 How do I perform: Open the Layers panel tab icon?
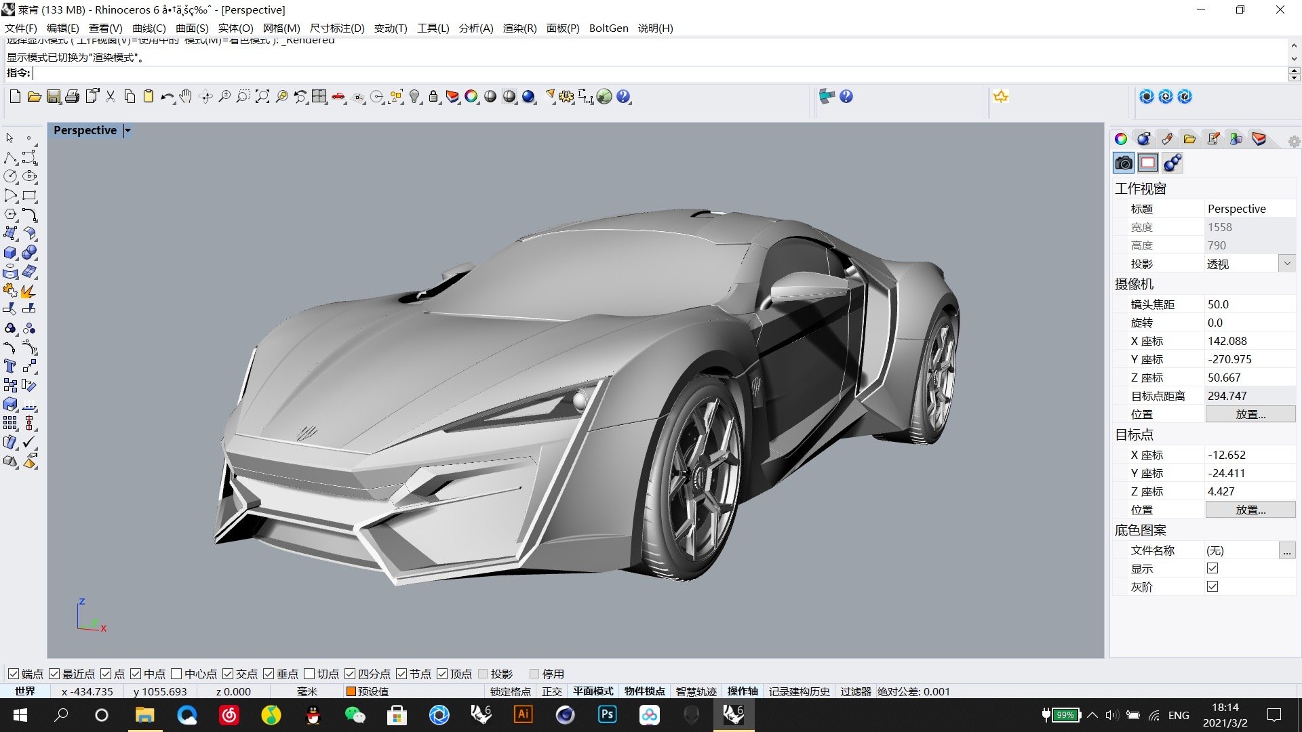[x=1259, y=139]
